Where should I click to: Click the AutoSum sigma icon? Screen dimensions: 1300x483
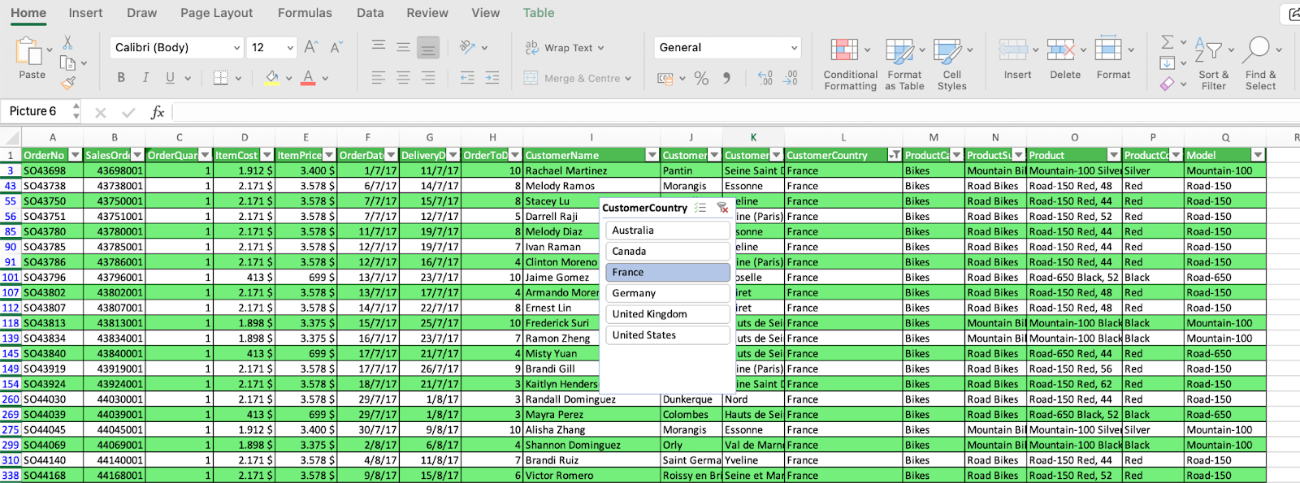click(x=1168, y=42)
